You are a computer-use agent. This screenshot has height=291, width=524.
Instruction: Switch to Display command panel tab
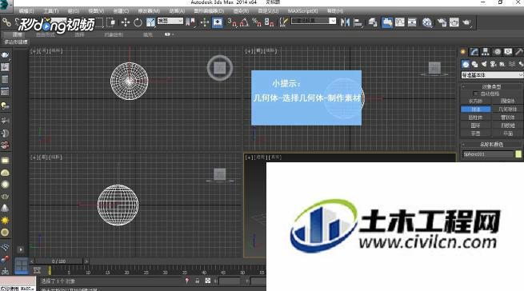coord(508,51)
